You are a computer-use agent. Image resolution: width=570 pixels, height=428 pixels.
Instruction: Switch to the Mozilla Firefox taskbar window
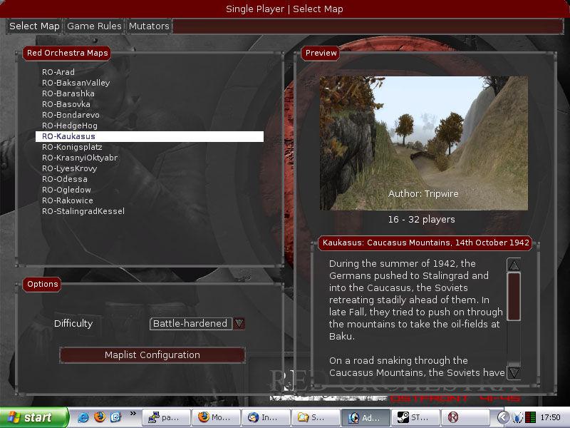216,417
